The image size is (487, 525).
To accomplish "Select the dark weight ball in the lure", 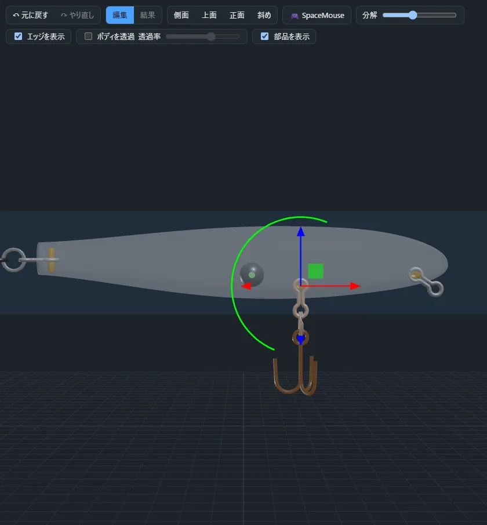I will pyautogui.click(x=252, y=275).
